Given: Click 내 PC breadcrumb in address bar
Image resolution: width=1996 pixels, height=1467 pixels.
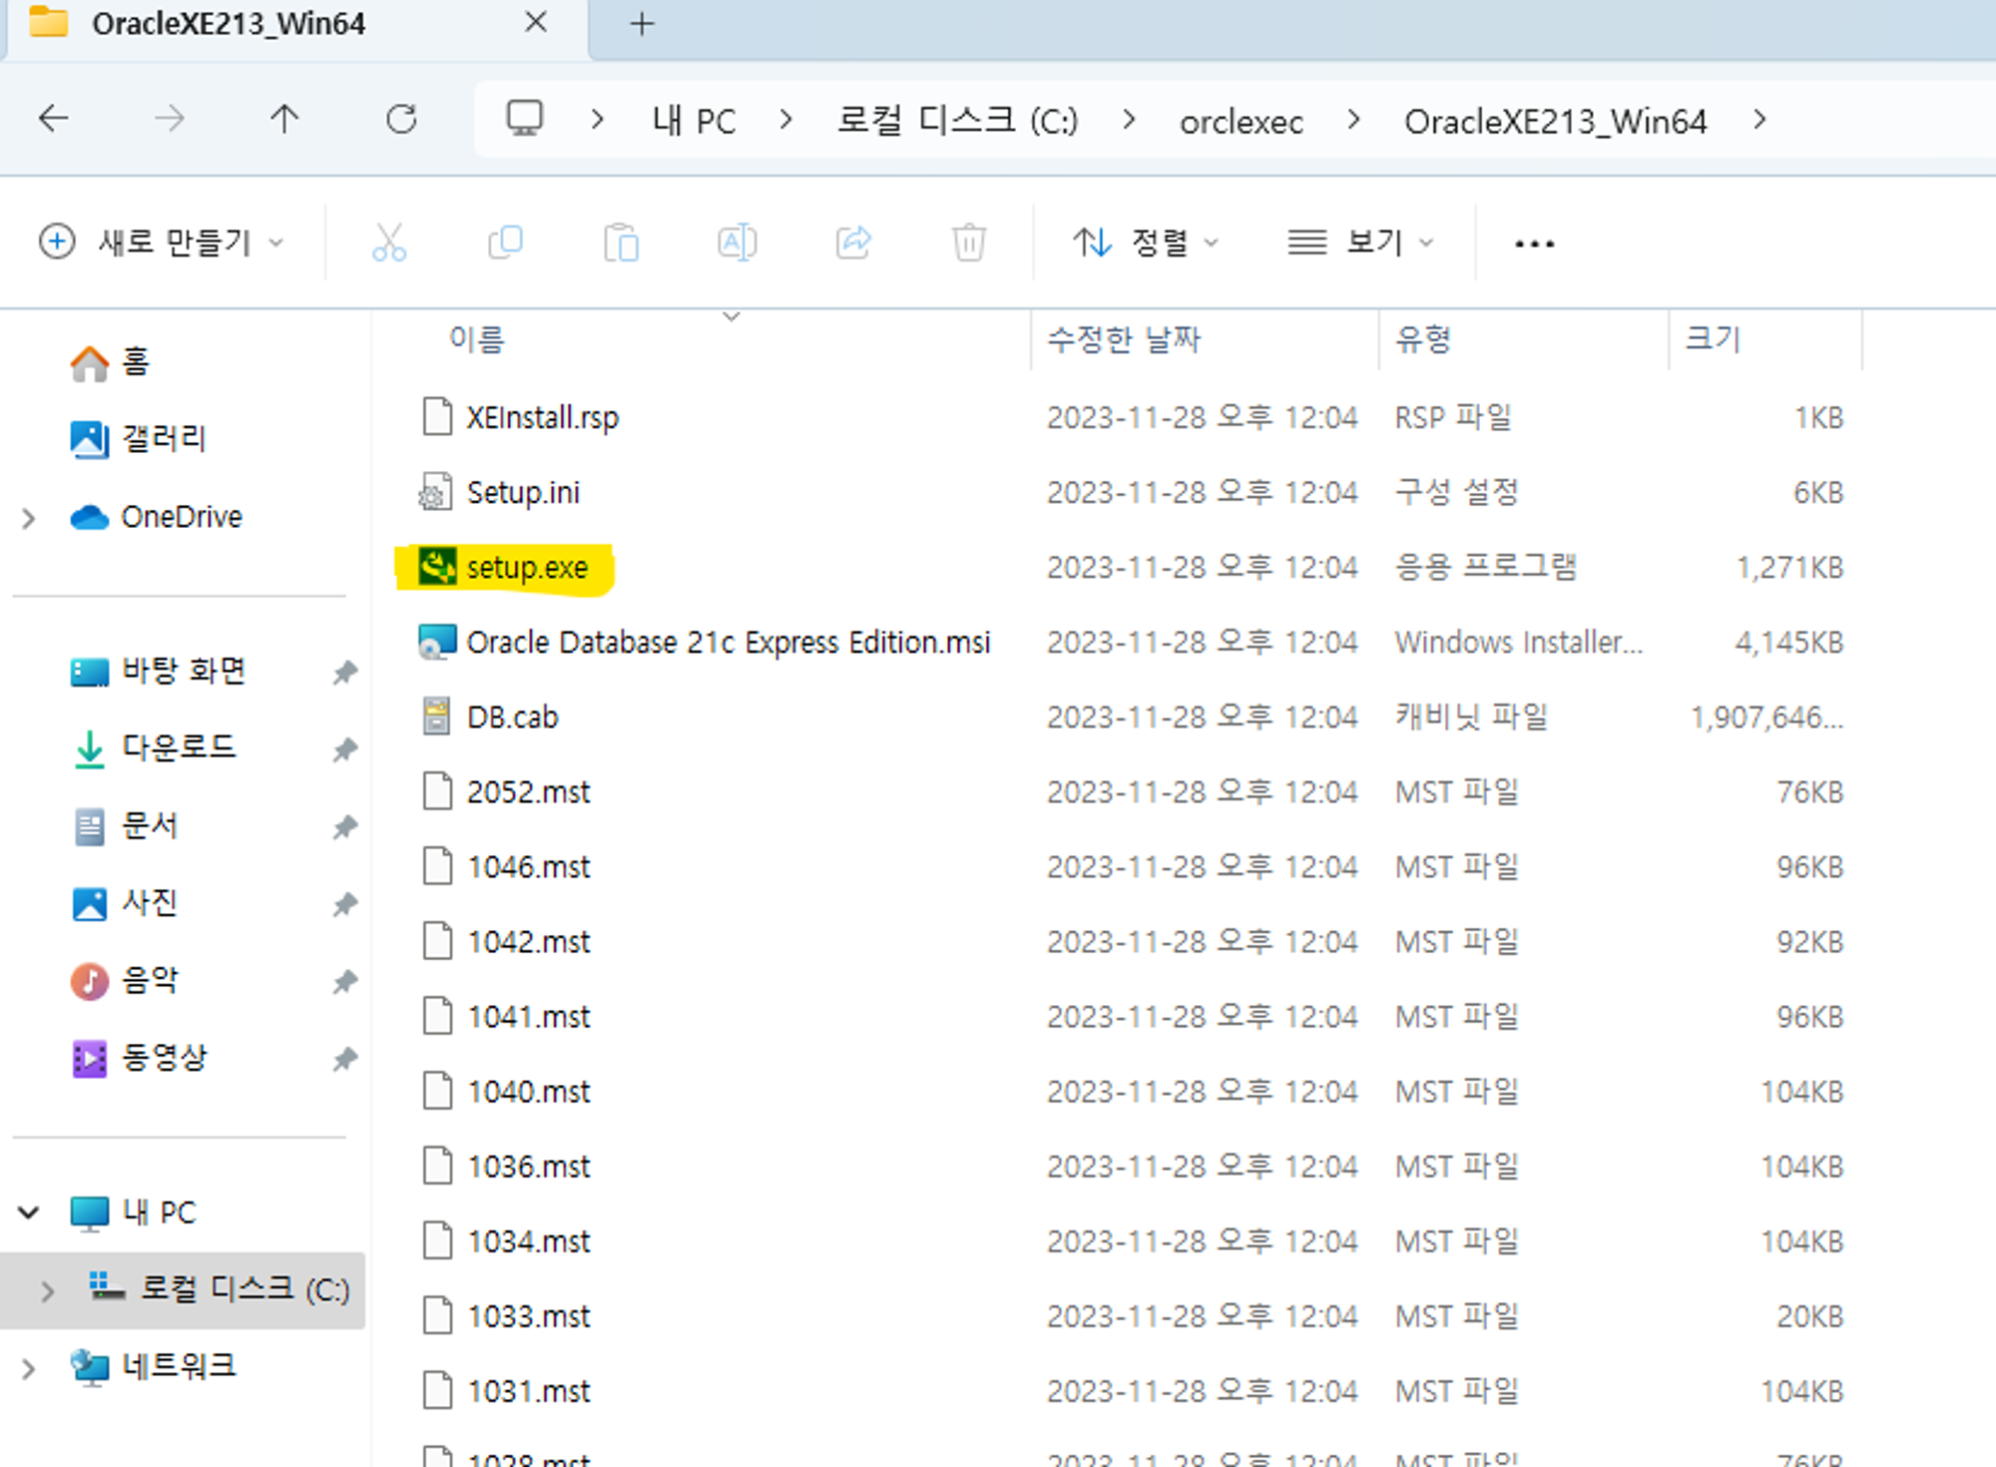Looking at the screenshot, I should pos(695,121).
